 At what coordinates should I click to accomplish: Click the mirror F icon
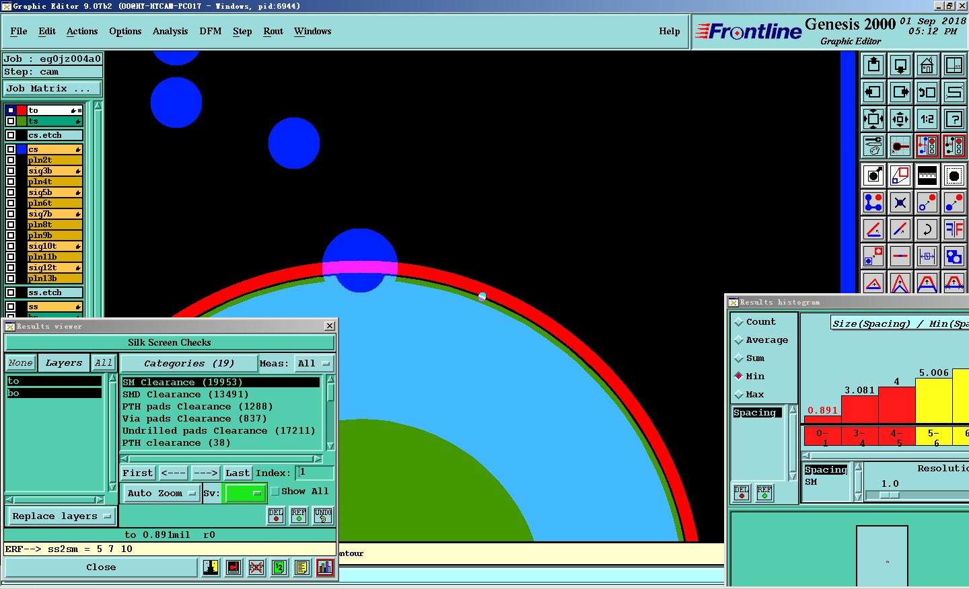(954, 229)
